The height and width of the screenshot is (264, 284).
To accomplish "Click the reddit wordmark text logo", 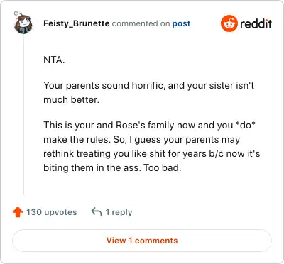I will click(256, 24).
